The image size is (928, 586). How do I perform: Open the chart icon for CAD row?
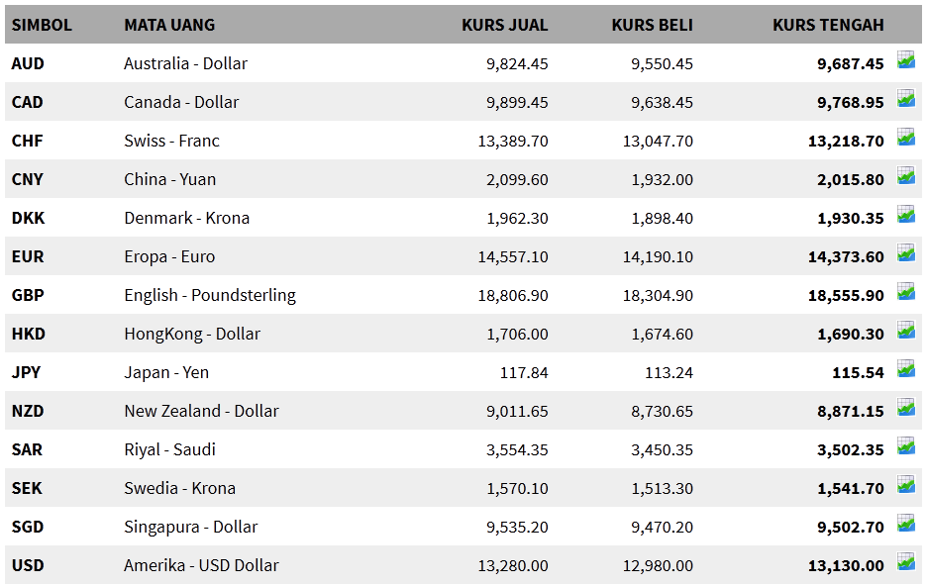pyautogui.click(x=906, y=98)
